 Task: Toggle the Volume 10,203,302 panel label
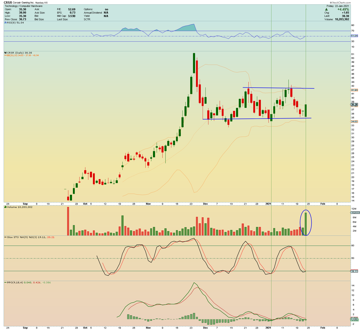[19, 207]
